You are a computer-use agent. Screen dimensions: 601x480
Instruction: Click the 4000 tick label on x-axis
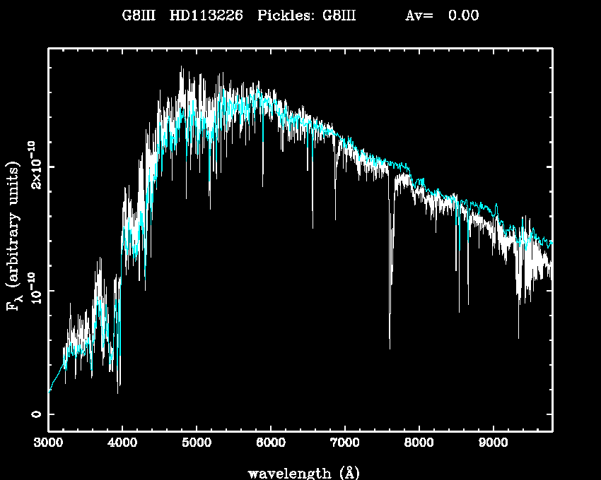coord(122,443)
